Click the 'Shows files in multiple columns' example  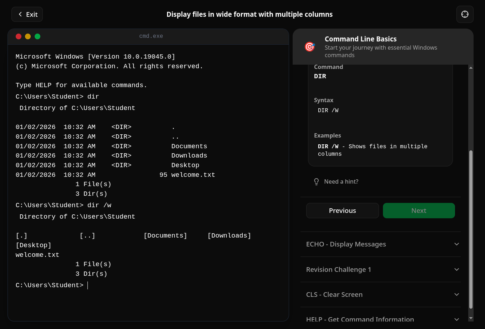pos(373,150)
